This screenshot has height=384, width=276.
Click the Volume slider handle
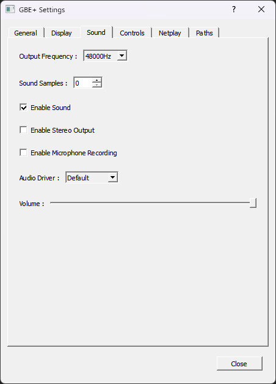(253, 203)
